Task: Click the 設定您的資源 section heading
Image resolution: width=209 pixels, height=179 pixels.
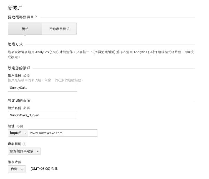Action: tap(19, 100)
